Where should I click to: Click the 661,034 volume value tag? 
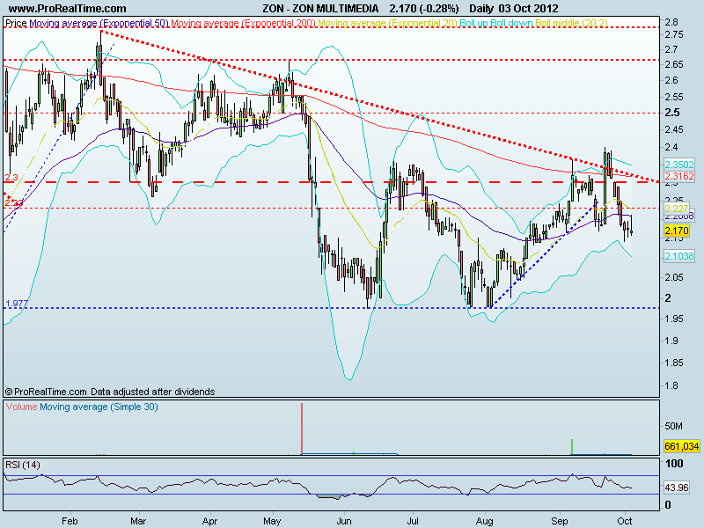[x=681, y=446]
